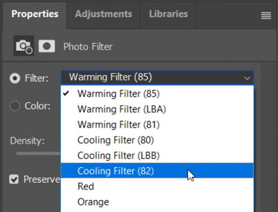Pick Cooling Filter (LBB) from the options
This screenshot has width=278, height=212.
coord(118,155)
